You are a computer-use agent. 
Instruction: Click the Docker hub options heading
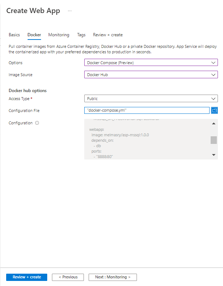28,91
